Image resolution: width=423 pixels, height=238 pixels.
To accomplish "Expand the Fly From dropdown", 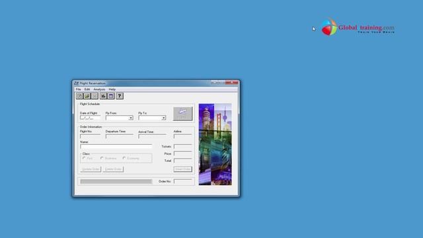I will click(x=131, y=118).
